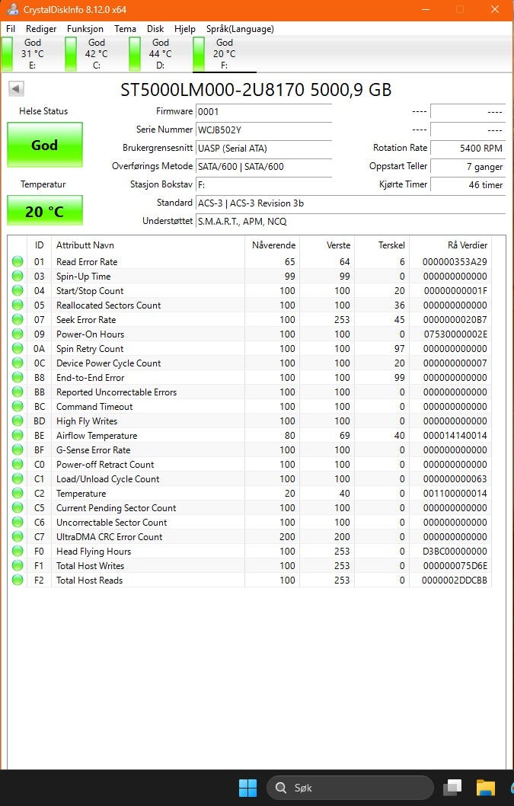
Task: Click status dot for Head Flying Hours
Action: (18, 551)
